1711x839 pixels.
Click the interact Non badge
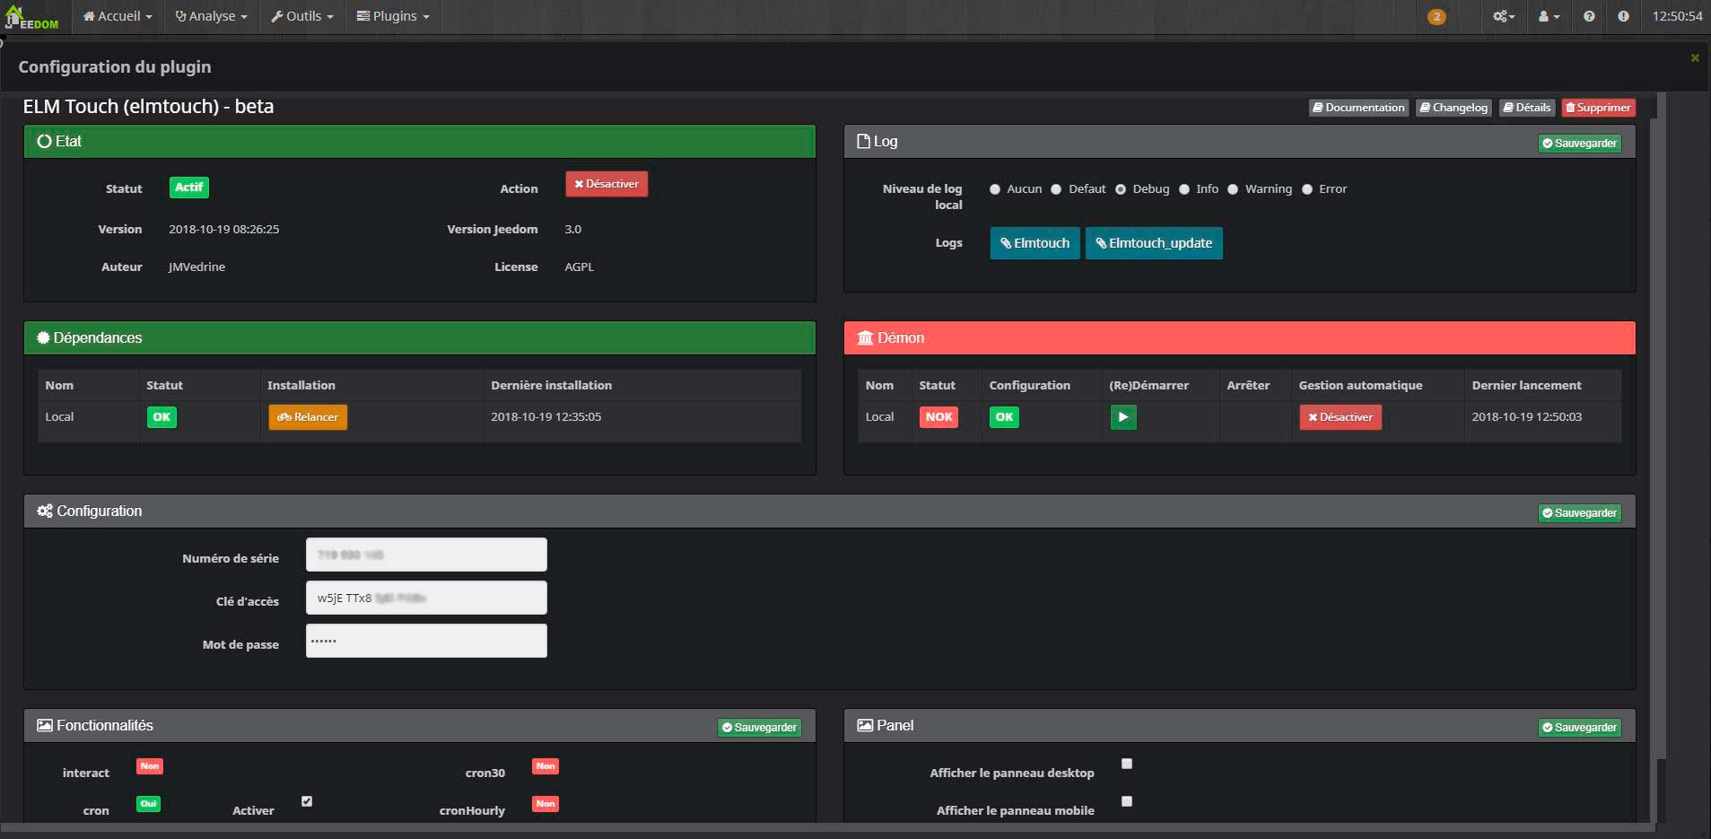[x=150, y=766]
